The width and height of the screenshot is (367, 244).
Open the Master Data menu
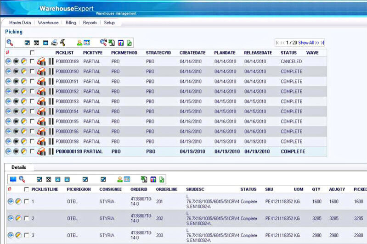point(20,22)
